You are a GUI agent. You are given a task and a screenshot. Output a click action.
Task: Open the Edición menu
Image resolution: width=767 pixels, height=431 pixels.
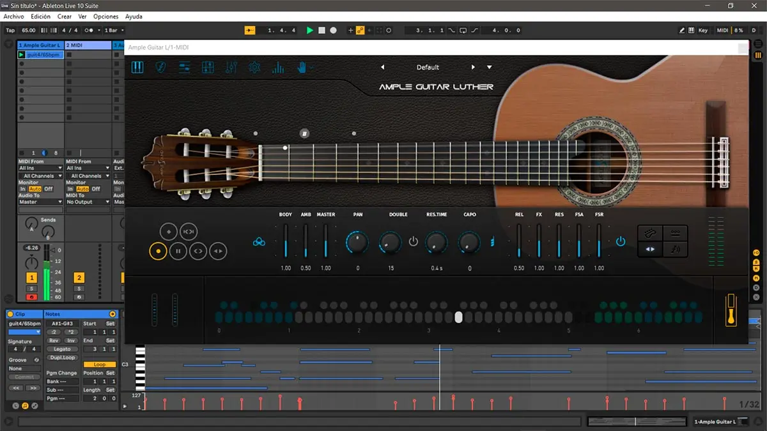tap(40, 17)
